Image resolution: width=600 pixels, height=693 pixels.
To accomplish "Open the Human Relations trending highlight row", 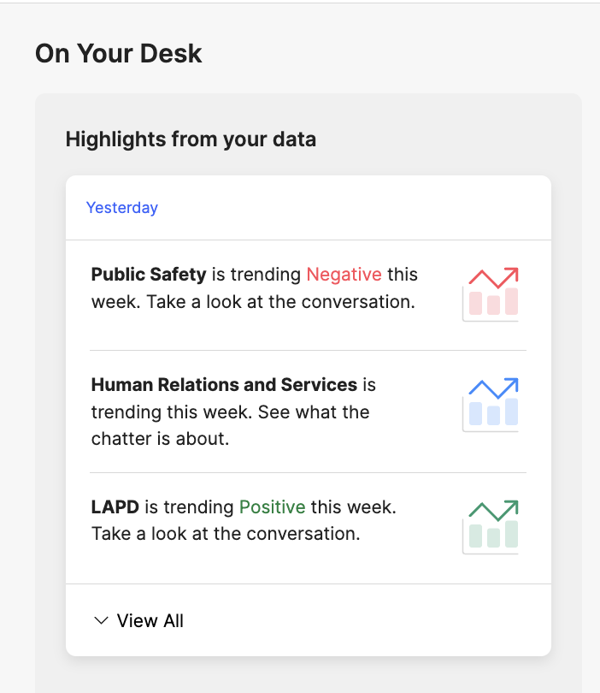I will click(x=309, y=412).
